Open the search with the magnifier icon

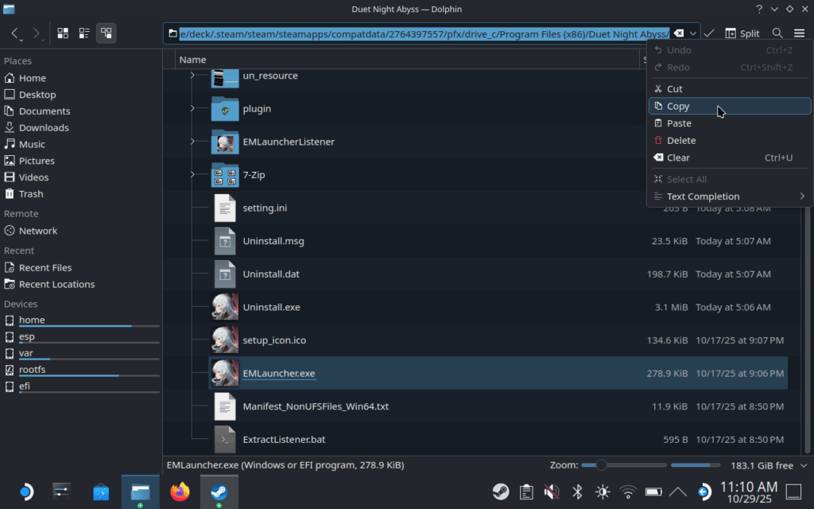click(777, 33)
